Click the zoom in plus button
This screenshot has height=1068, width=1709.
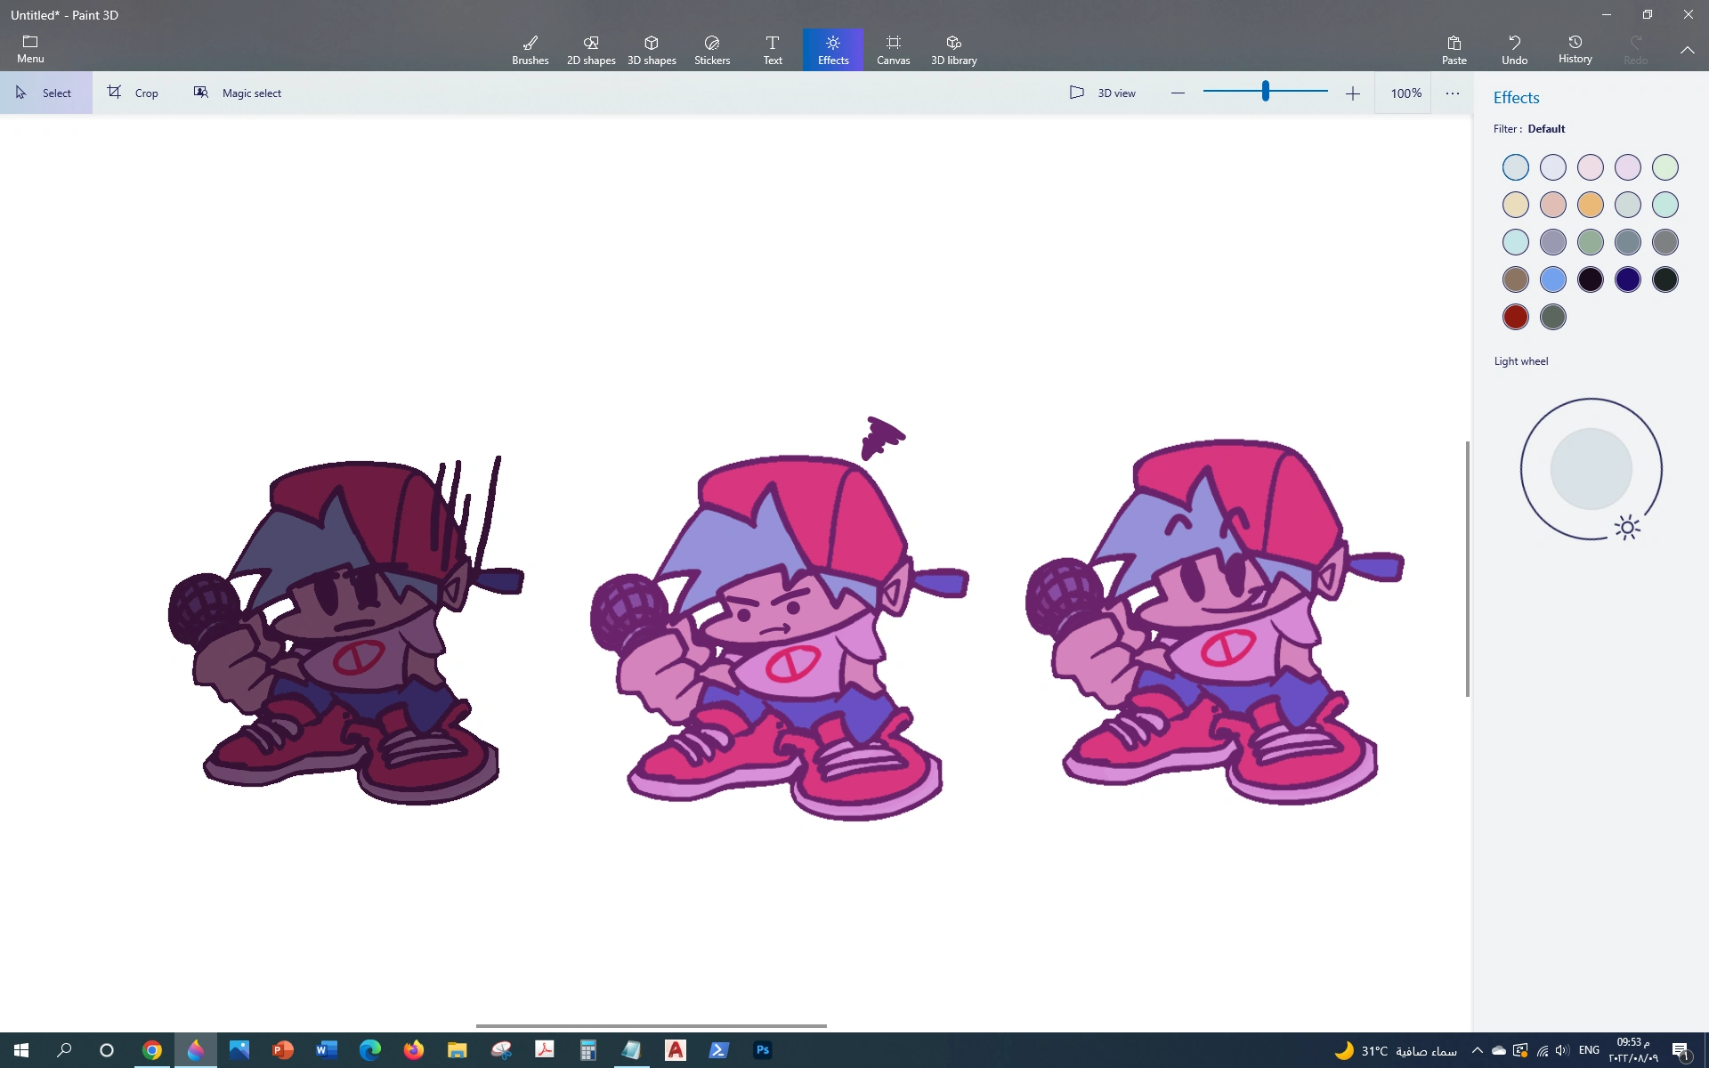[x=1353, y=93]
